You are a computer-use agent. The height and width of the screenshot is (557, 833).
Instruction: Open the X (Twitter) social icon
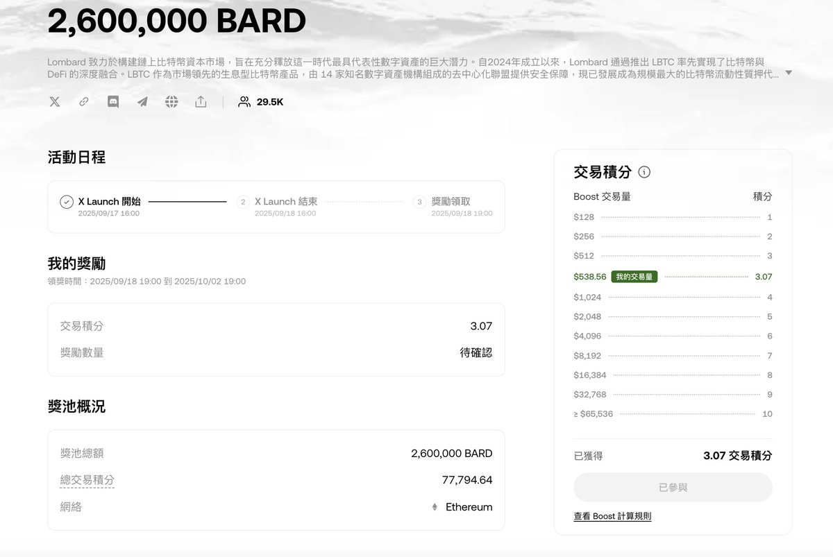[x=55, y=102]
